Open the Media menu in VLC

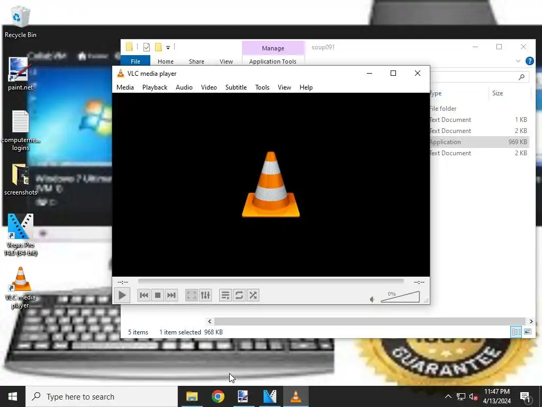(125, 87)
